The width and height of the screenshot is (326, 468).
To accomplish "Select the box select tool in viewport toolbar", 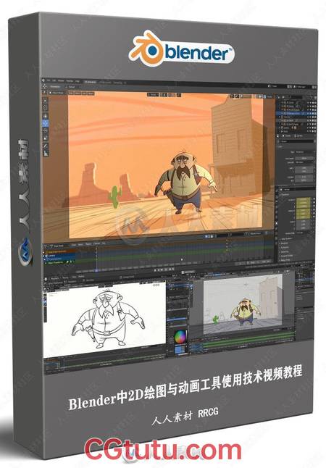I will [46, 100].
